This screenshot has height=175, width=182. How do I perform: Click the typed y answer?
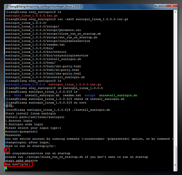(6, 150)
